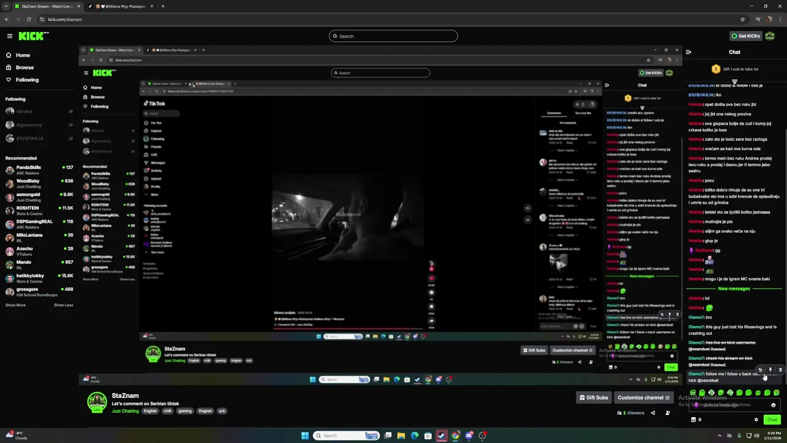Expand main Recommended list with Show More
This screenshot has width=787, height=443.
click(15, 305)
